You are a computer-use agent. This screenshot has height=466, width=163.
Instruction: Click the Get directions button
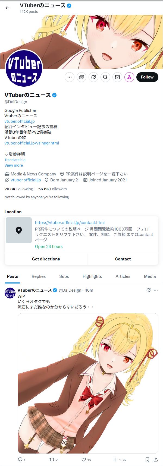click(46, 259)
